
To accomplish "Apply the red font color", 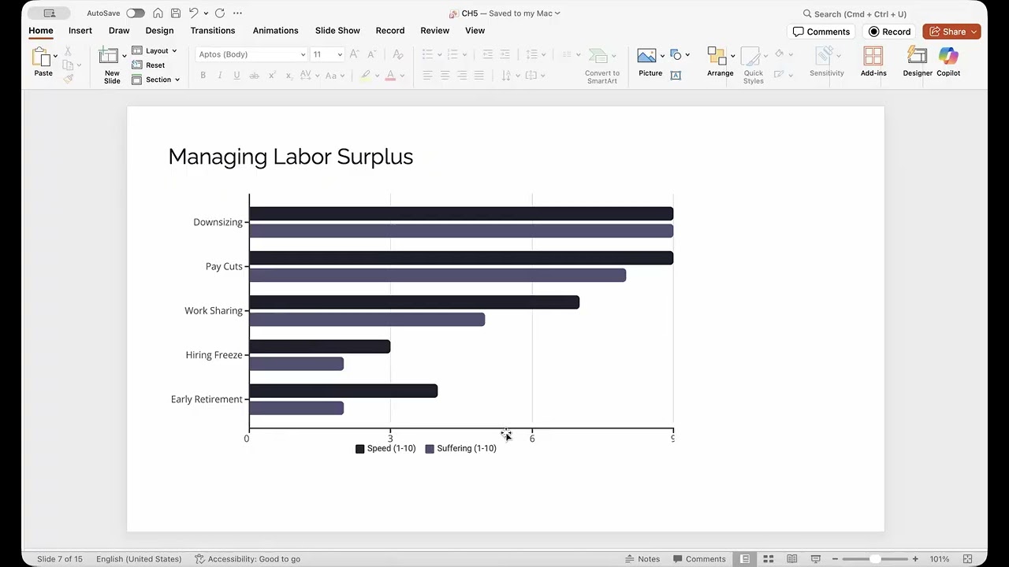I will [390, 76].
